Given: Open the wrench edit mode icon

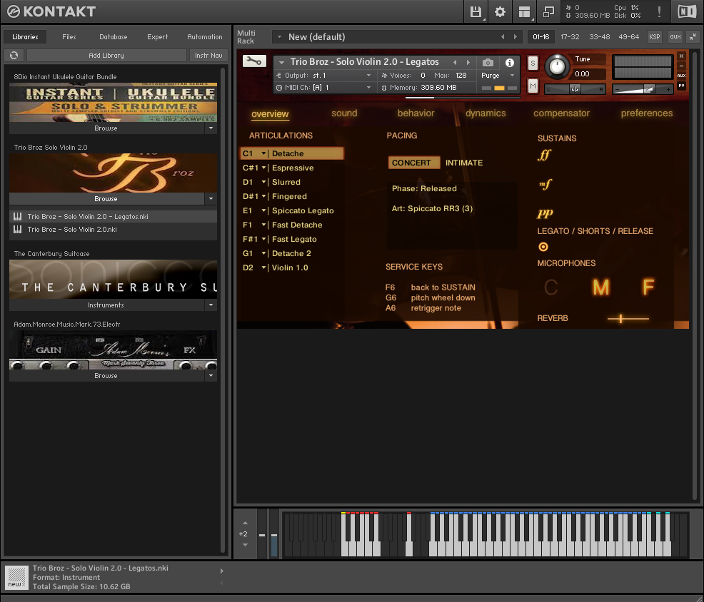Looking at the screenshot, I should [254, 61].
